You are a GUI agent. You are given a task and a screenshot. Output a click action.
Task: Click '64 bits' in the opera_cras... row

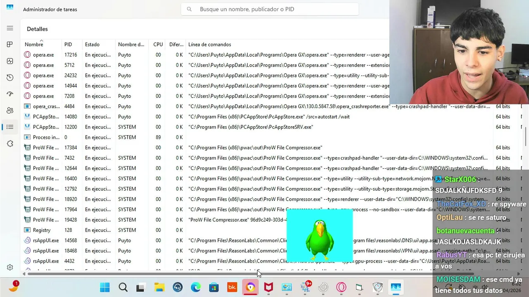click(503, 106)
